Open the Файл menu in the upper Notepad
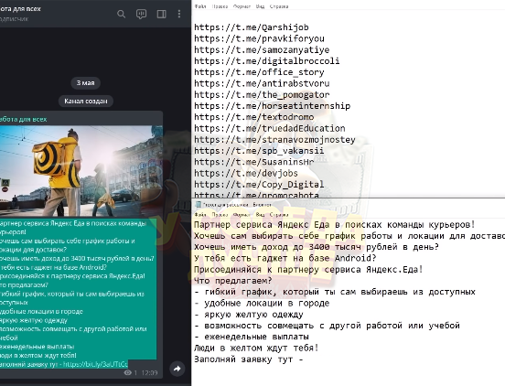 tap(200, 6)
